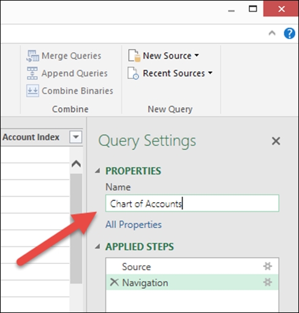Open the Account Index filter dropdown

[76, 137]
